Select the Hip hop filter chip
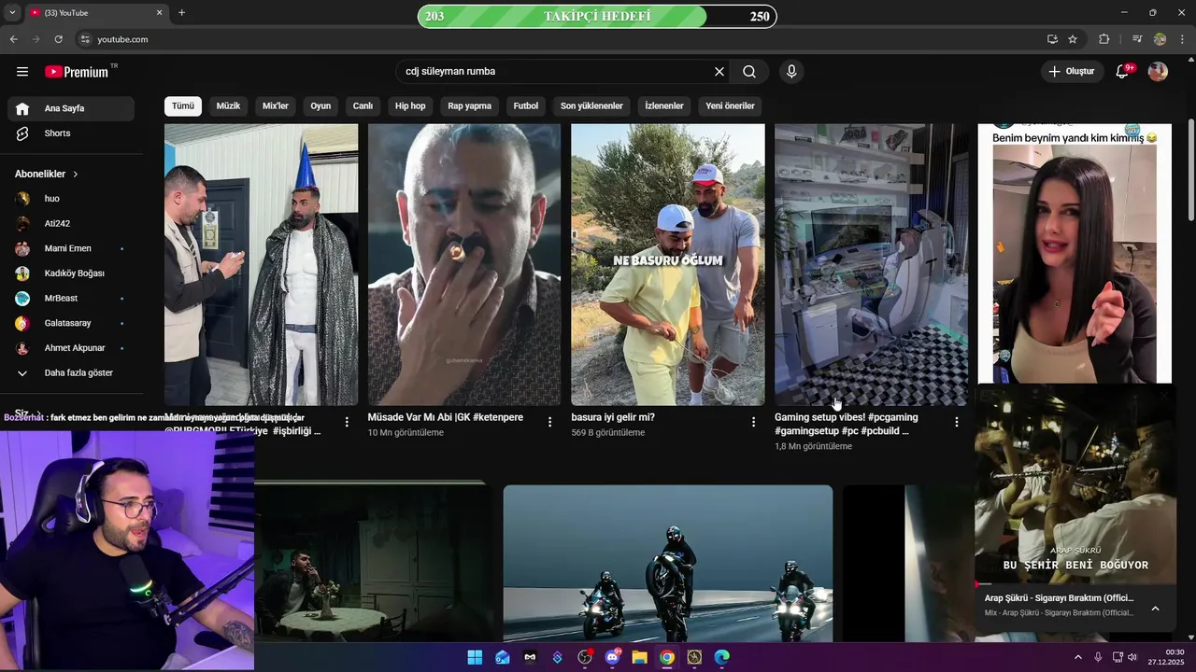This screenshot has width=1196, height=672. pos(410,105)
